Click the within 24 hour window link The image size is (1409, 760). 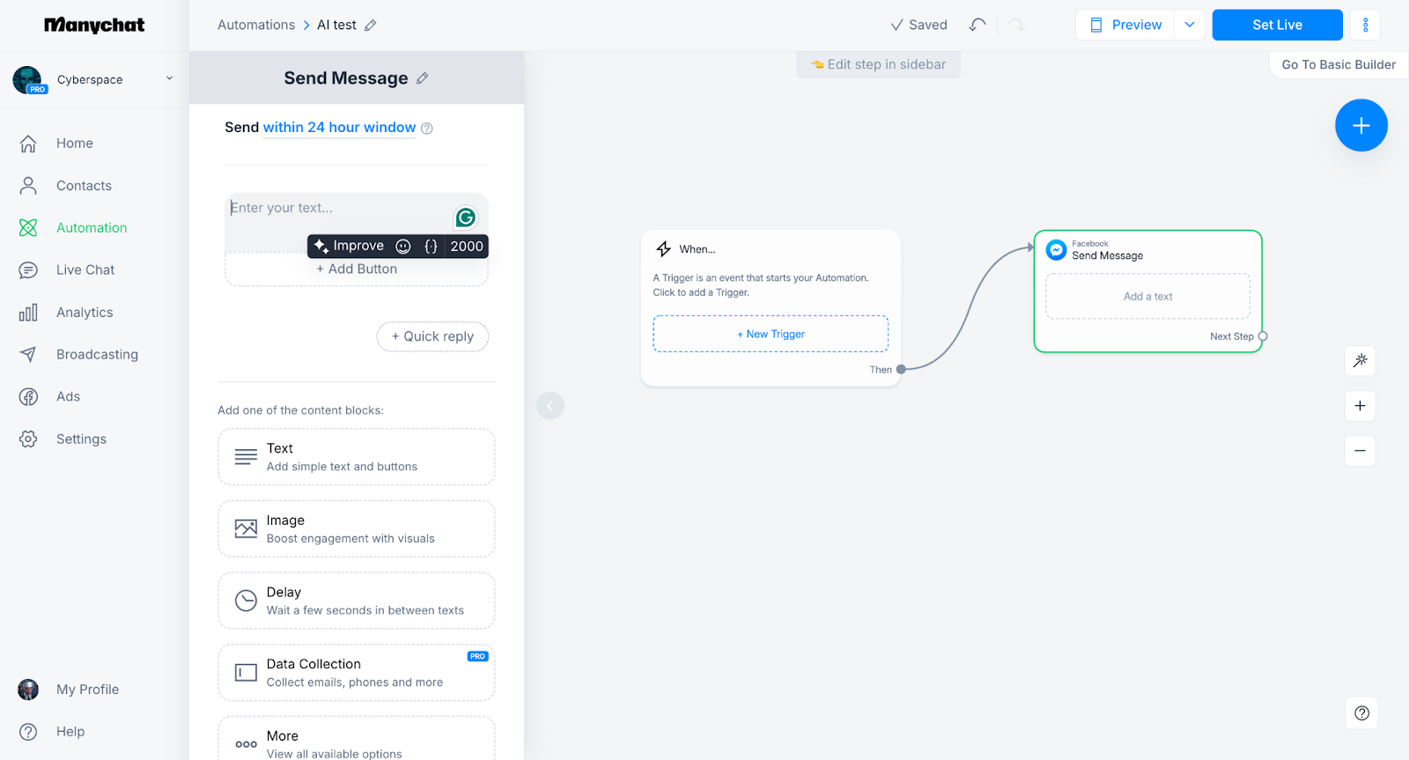[x=339, y=128]
